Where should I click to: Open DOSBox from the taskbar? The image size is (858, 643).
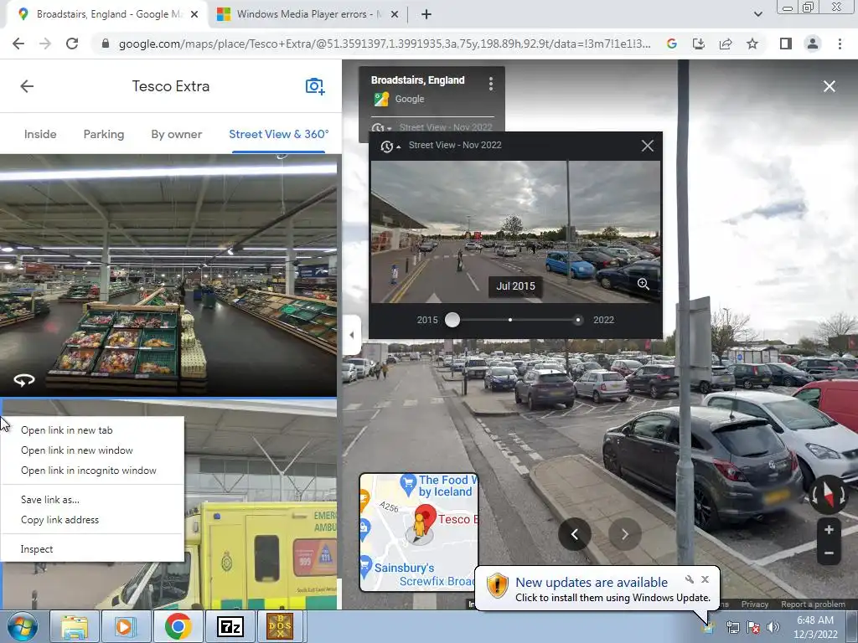pos(280,626)
